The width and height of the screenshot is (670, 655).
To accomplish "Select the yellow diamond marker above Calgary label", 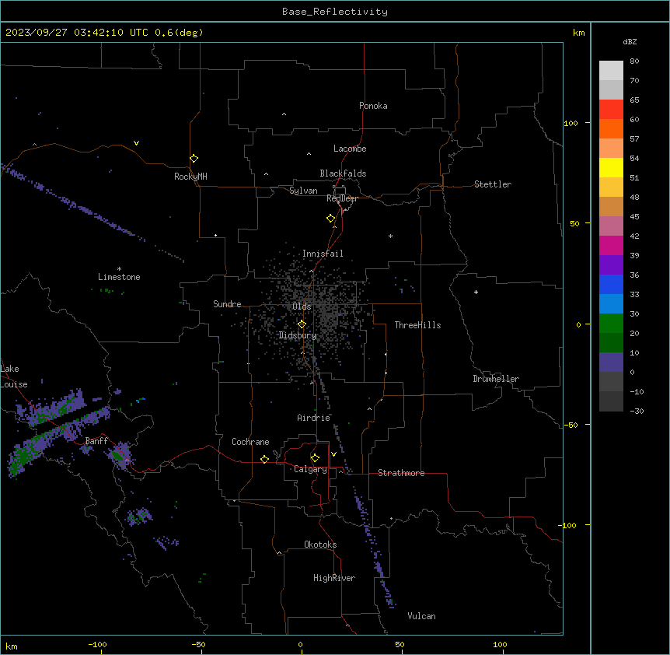I will (x=315, y=458).
